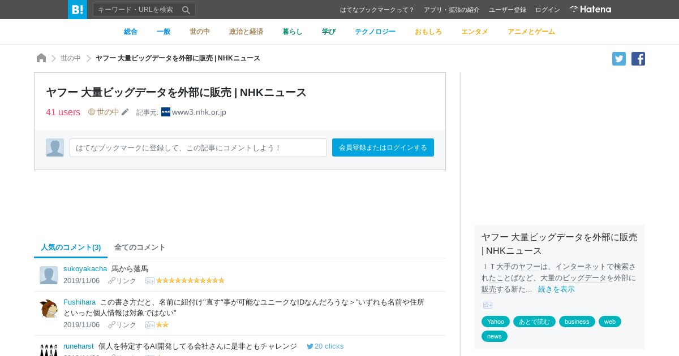
Task: Open the article title heading link
Action: pos(176,92)
